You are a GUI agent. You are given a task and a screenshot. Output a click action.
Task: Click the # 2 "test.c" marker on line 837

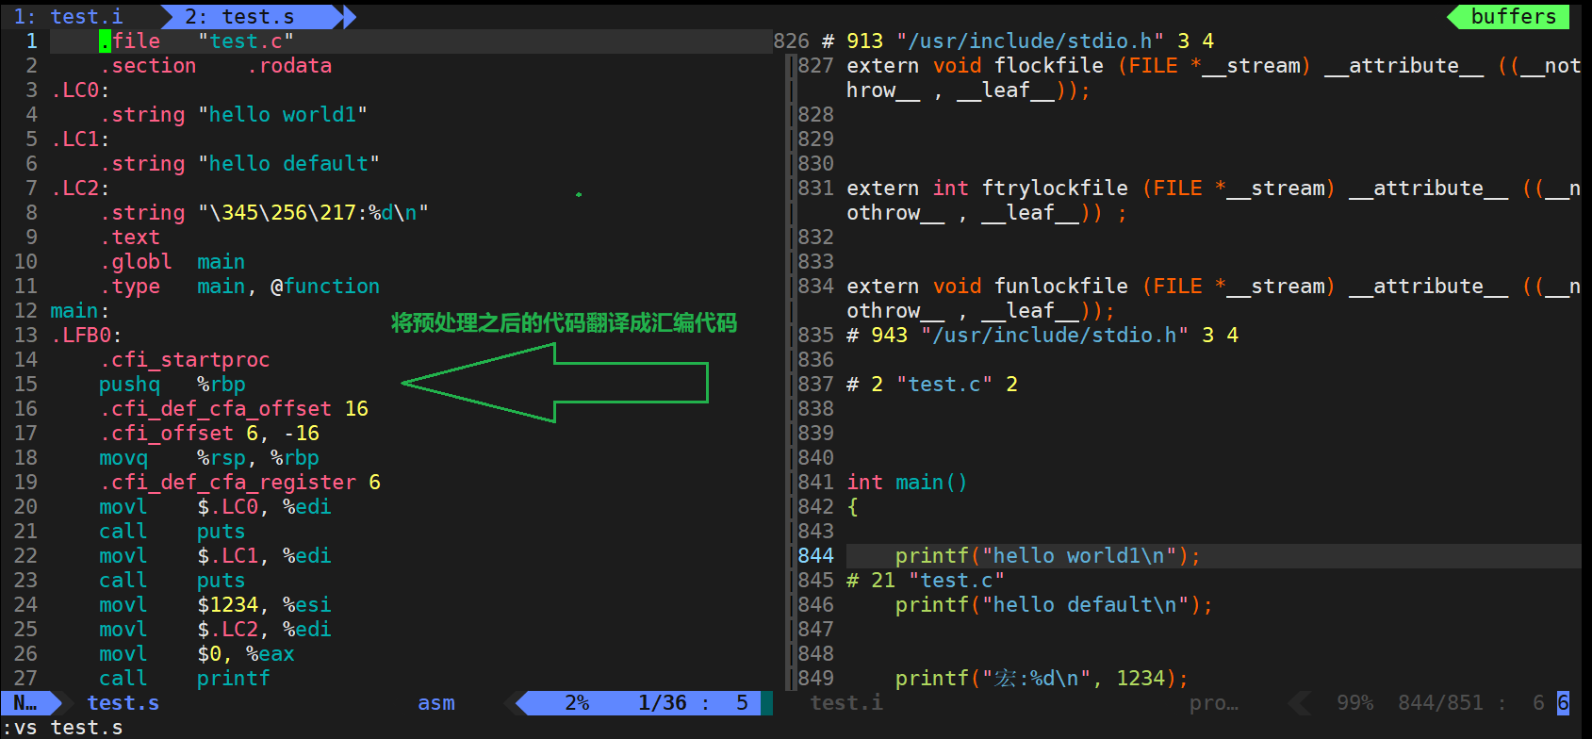932,384
